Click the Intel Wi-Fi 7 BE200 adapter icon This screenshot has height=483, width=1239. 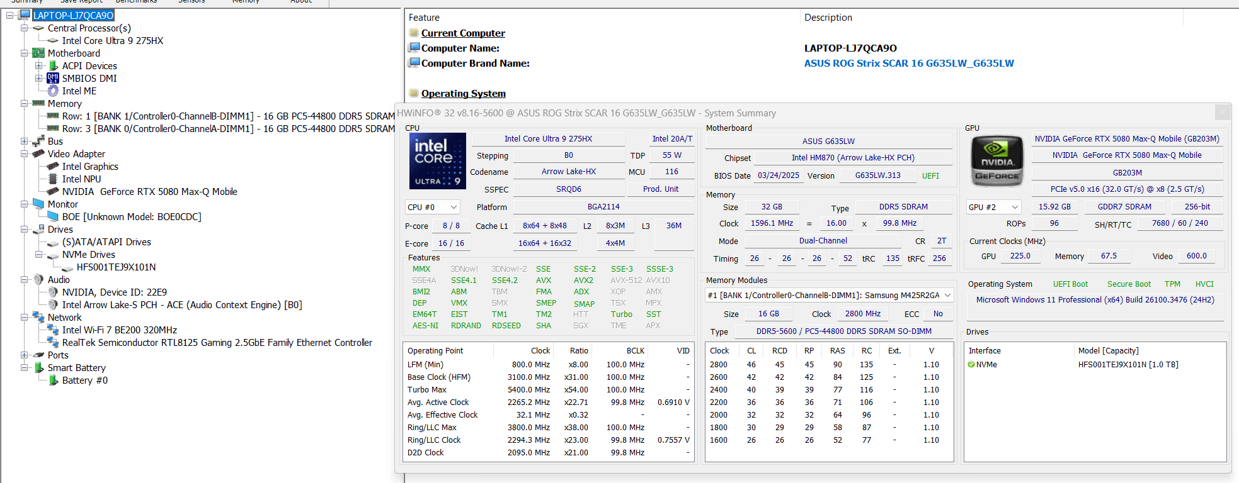[x=53, y=330]
